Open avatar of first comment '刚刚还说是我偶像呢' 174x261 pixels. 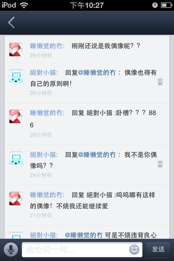[x=16, y=49]
